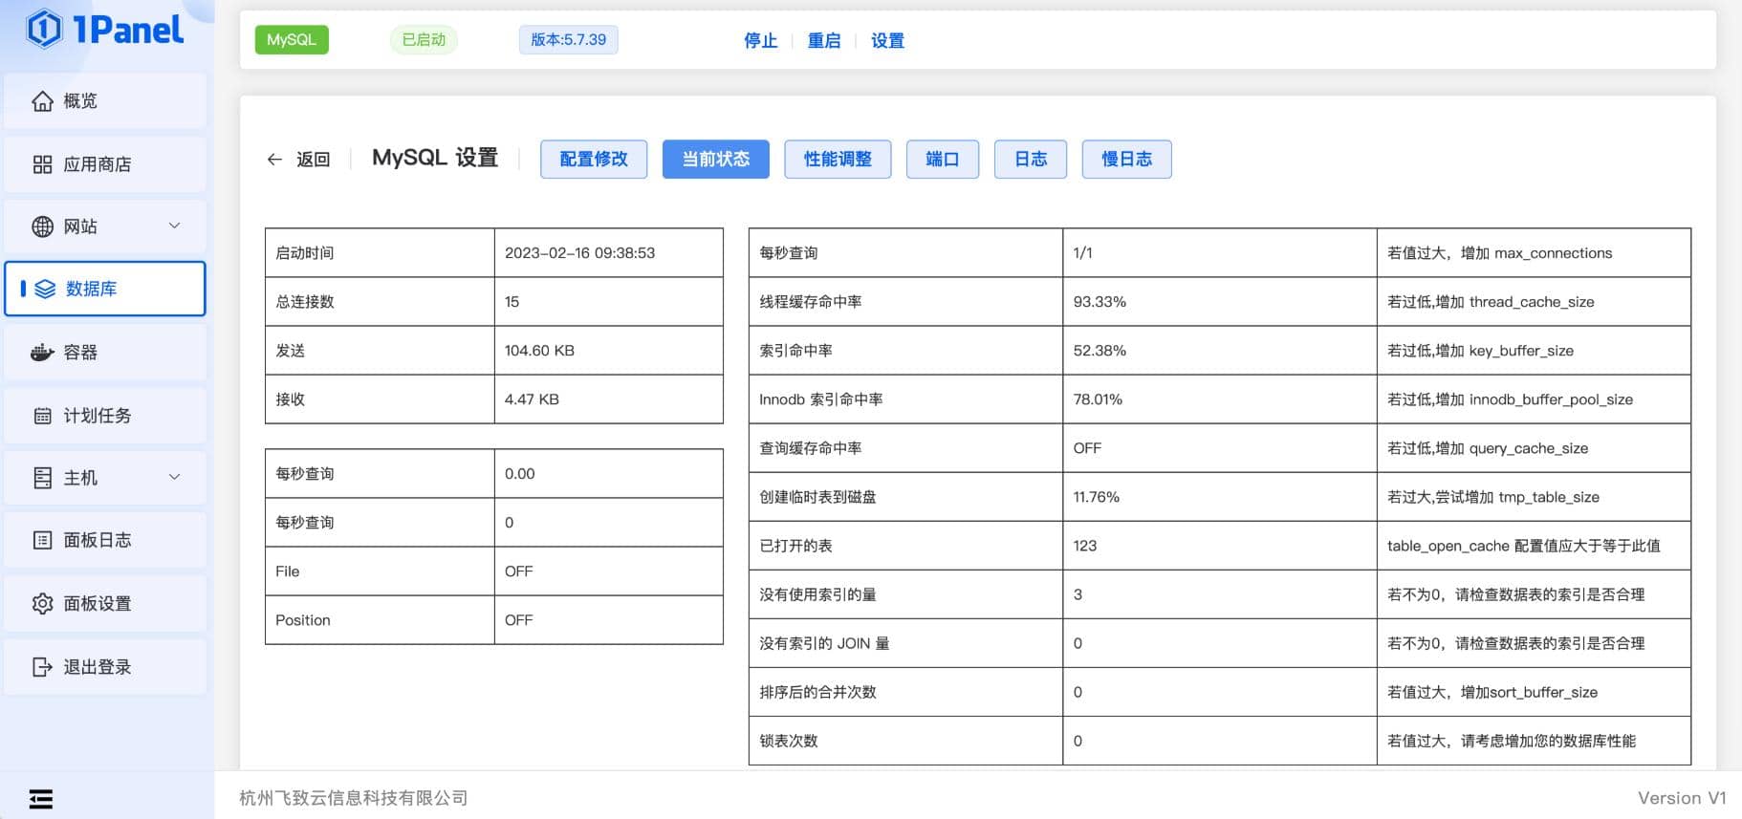This screenshot has height=819, width=1742.
Task: Click the 面板设置 gear icon
Action: pyautogui.click(x=42, y=604)
